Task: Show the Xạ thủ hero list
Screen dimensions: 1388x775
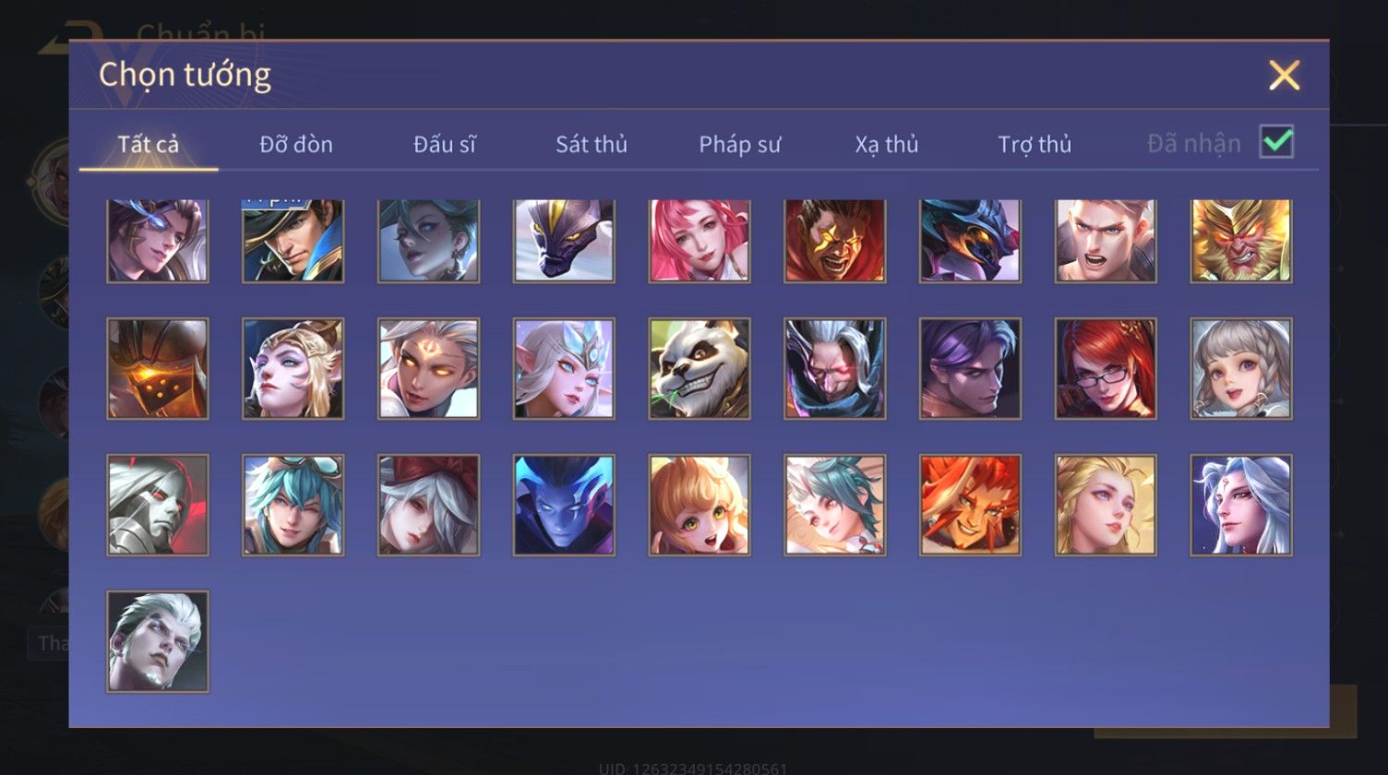Action: tap(886, 144)
